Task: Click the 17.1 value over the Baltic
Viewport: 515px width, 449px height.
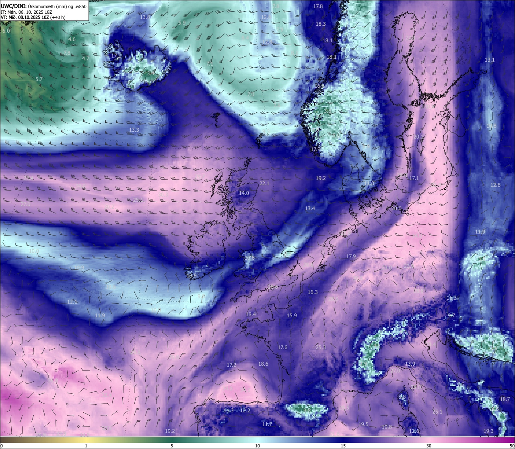Action: pos(414,178)
